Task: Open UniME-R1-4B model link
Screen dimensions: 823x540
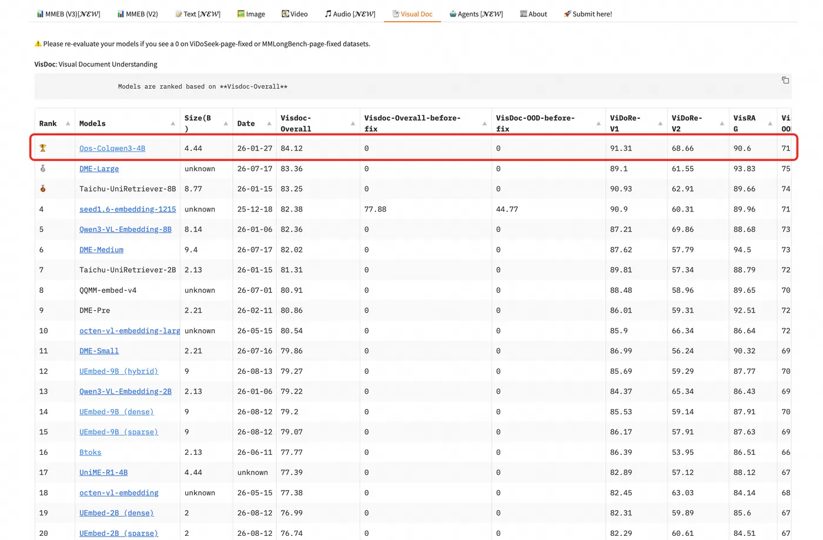Action: pyautogui.click(x=103, y=472)
